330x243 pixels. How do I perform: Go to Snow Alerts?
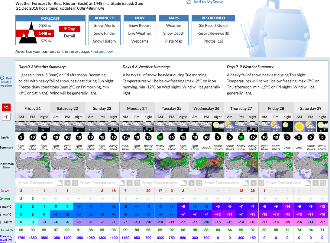(104, 25)
